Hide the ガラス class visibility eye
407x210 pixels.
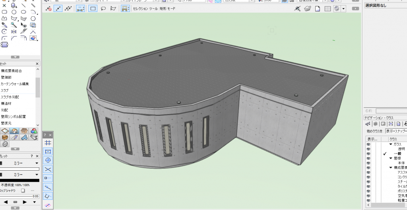tap(368, 144)
